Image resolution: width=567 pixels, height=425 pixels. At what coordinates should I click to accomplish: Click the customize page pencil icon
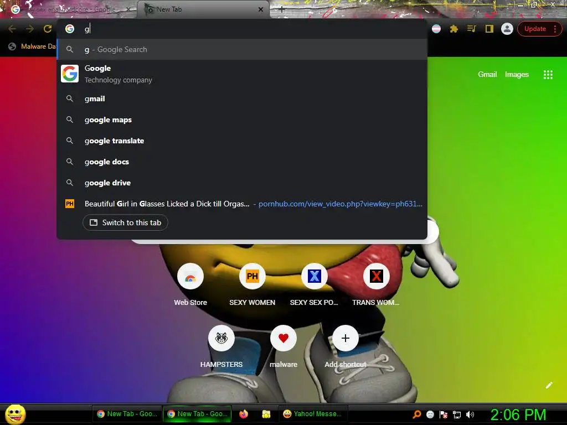pyautogui.click(x=549, y=385)
